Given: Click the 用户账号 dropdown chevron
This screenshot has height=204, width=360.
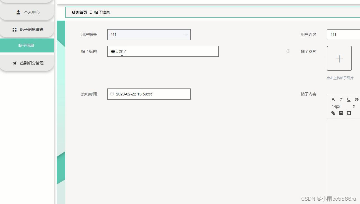Looking at the screenshot, I should coord(186,35).
